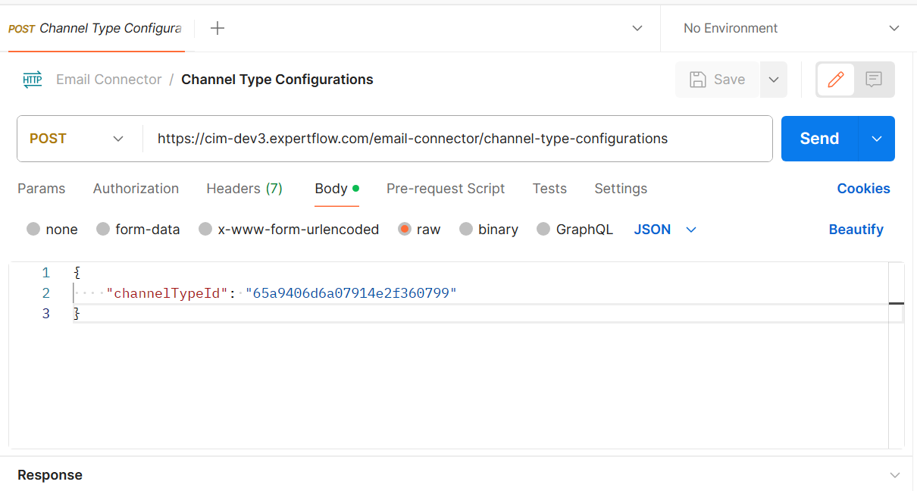Select the binary body radio button
The image size is (917, 491).
466,230
